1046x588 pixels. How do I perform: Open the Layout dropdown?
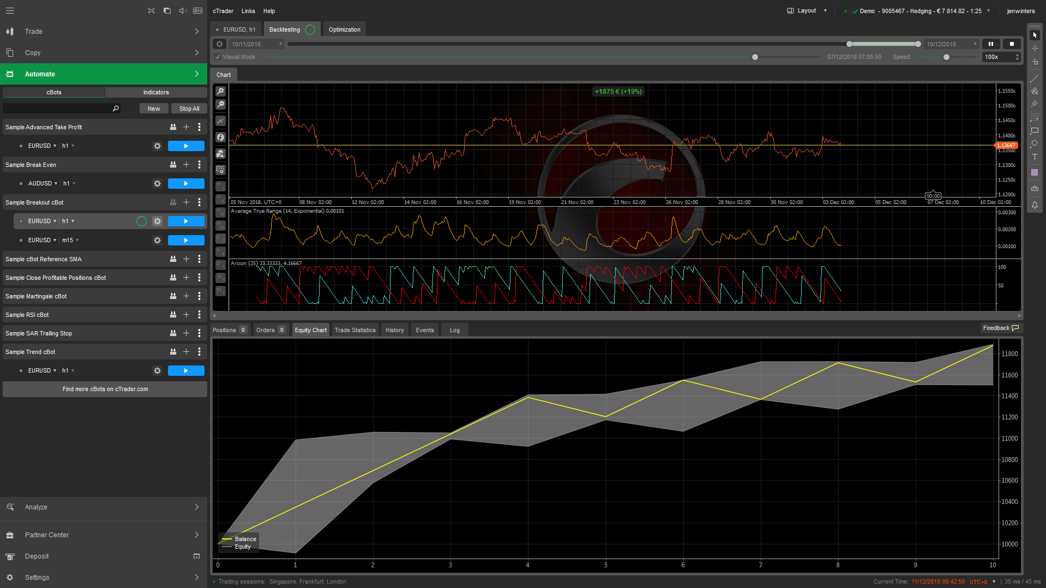[807, 11]
